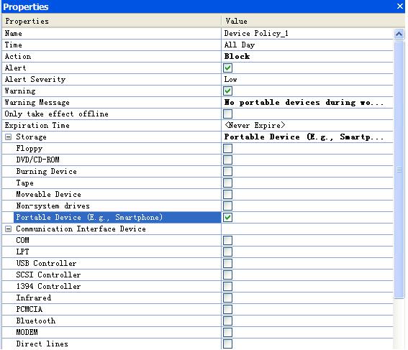This screenshot has width=408, height=350.
Task: Select the Expiration Time property row
Action: coord(112,125)
